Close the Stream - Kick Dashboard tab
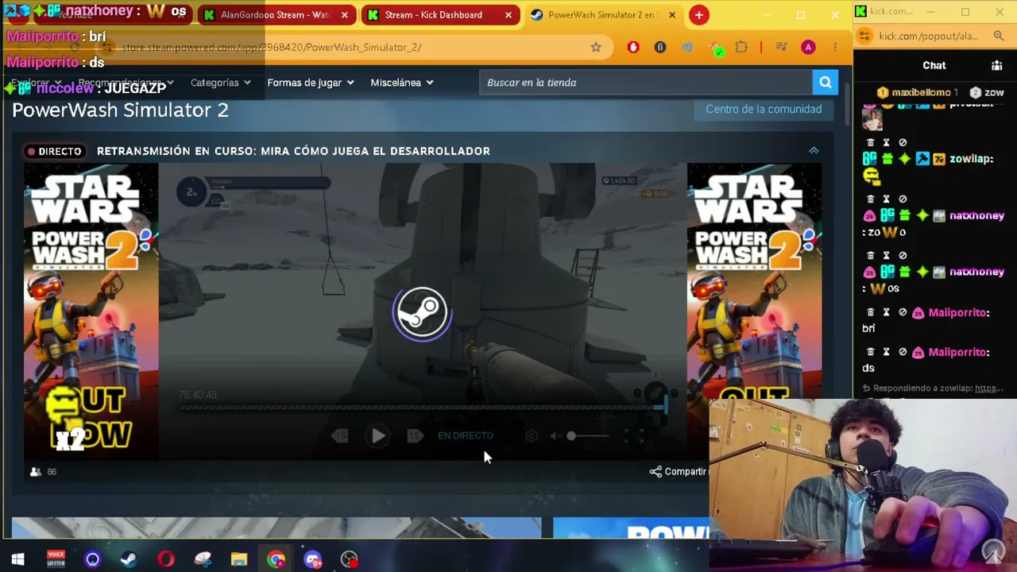The image size is (1017, 572). point(508,15)
